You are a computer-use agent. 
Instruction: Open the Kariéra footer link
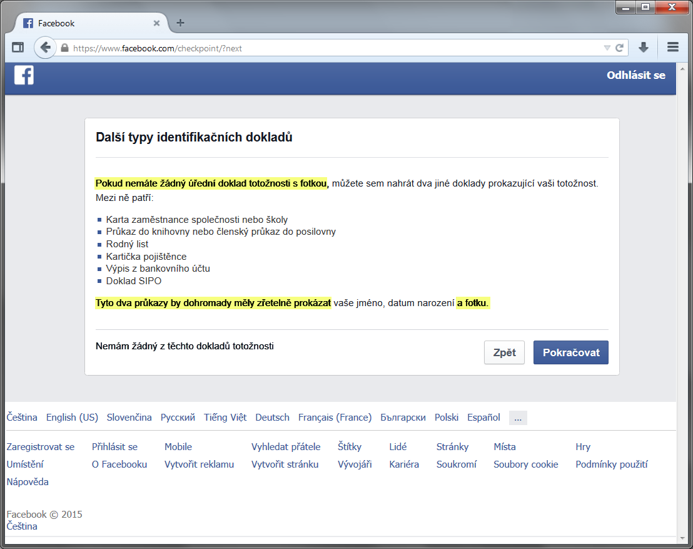tap(404, 464)
